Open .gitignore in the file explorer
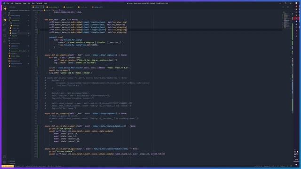 [15, 46]
